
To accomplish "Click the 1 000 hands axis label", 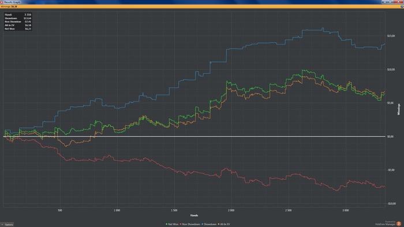I will (x=117, y=210).
